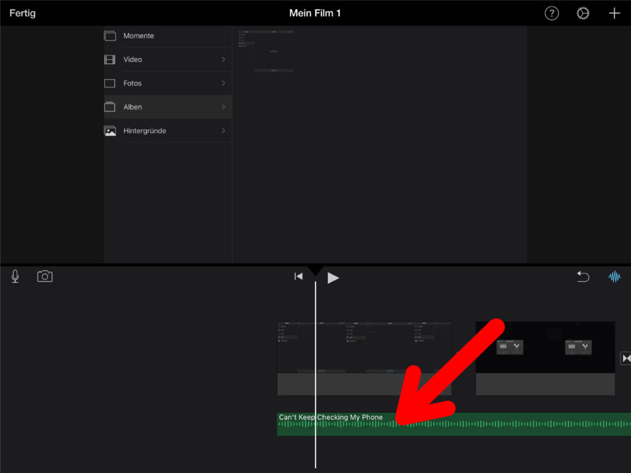This screenshot has width=631, height=473.
Task: Undo the last edit with the arrow icon
Action: point(583,277)
